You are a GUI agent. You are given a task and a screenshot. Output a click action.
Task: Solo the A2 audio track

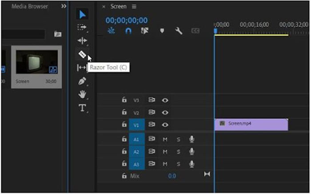178,152
